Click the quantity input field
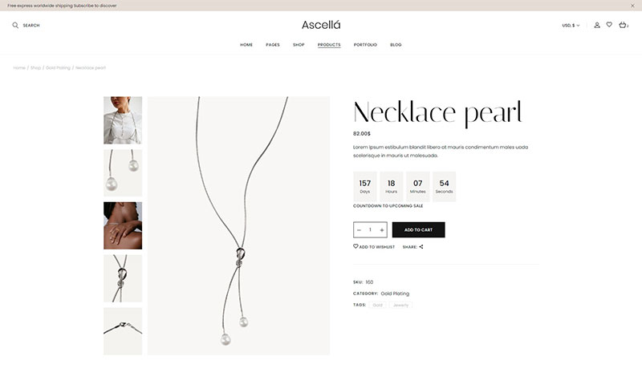The height and width of the screenshot is (385, 642). coord(370,230)
